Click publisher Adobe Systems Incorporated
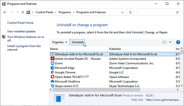This screenshot has width=184, height=106. (127, 59)
